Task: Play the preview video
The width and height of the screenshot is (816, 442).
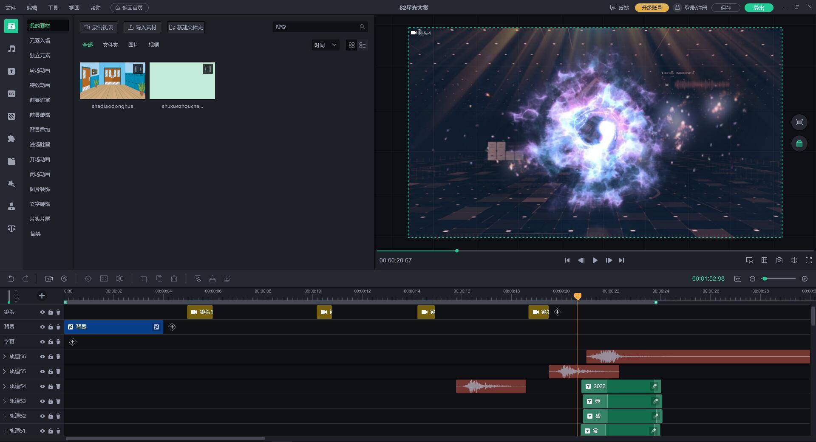Action: [595, 260]
